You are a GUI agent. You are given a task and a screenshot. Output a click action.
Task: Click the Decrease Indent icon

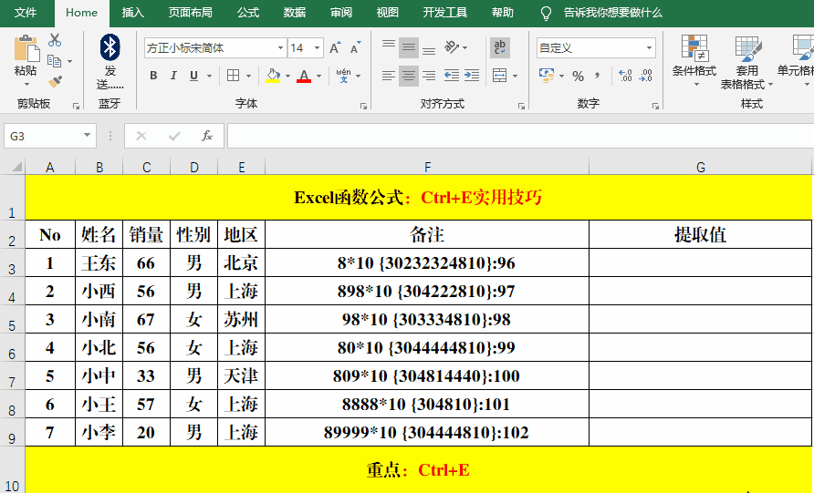tap(451, 76)
